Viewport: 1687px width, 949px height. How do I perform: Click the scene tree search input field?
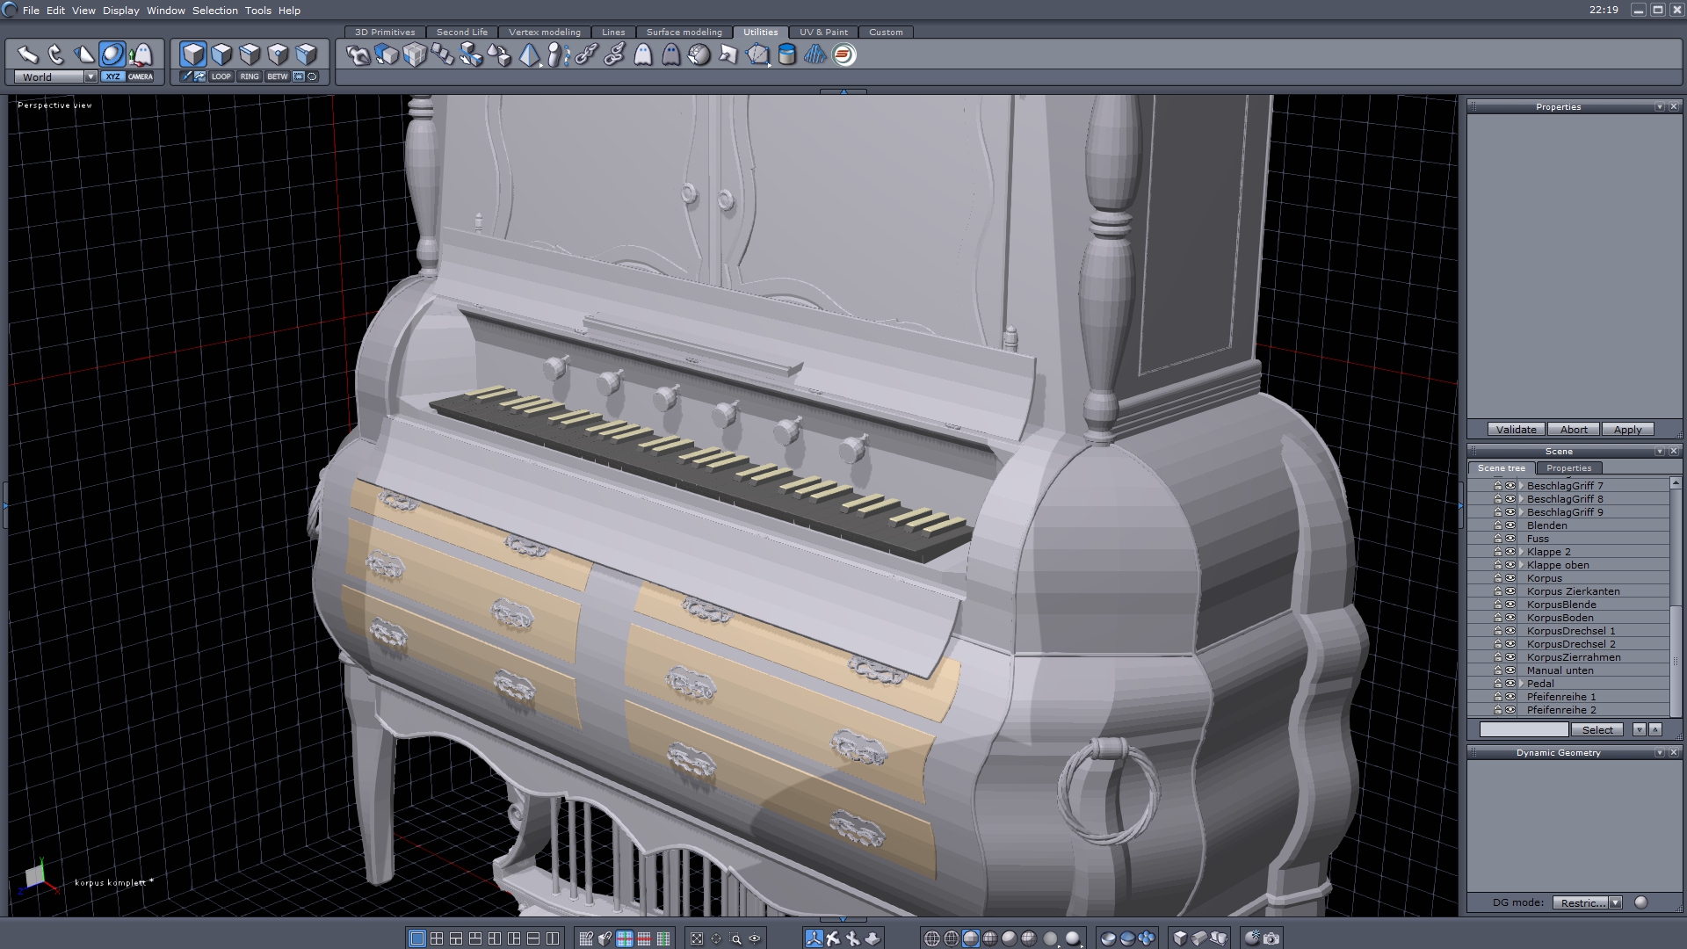pos(1524,730)
